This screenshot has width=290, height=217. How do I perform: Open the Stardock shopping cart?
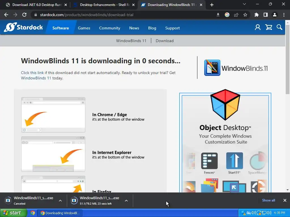[x=268, y=27]
